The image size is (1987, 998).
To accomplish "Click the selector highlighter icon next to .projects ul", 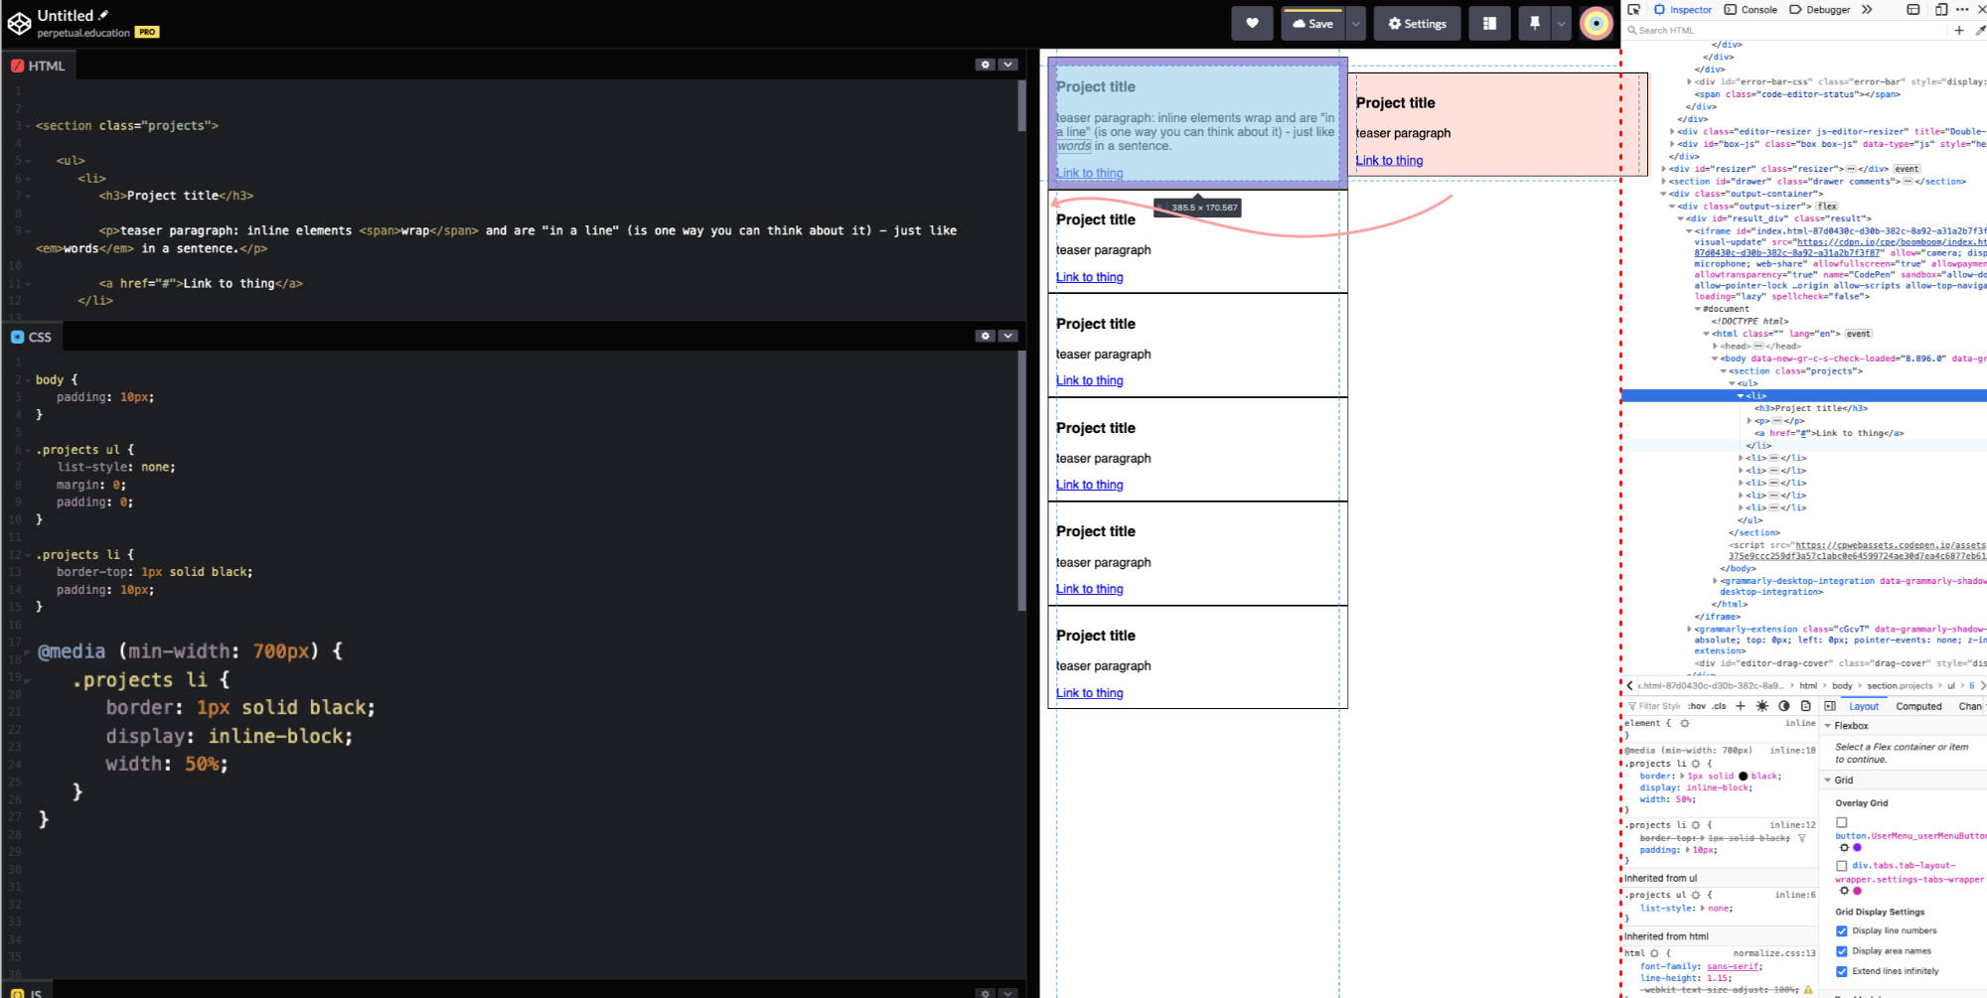I will [x=1696, y=896].
